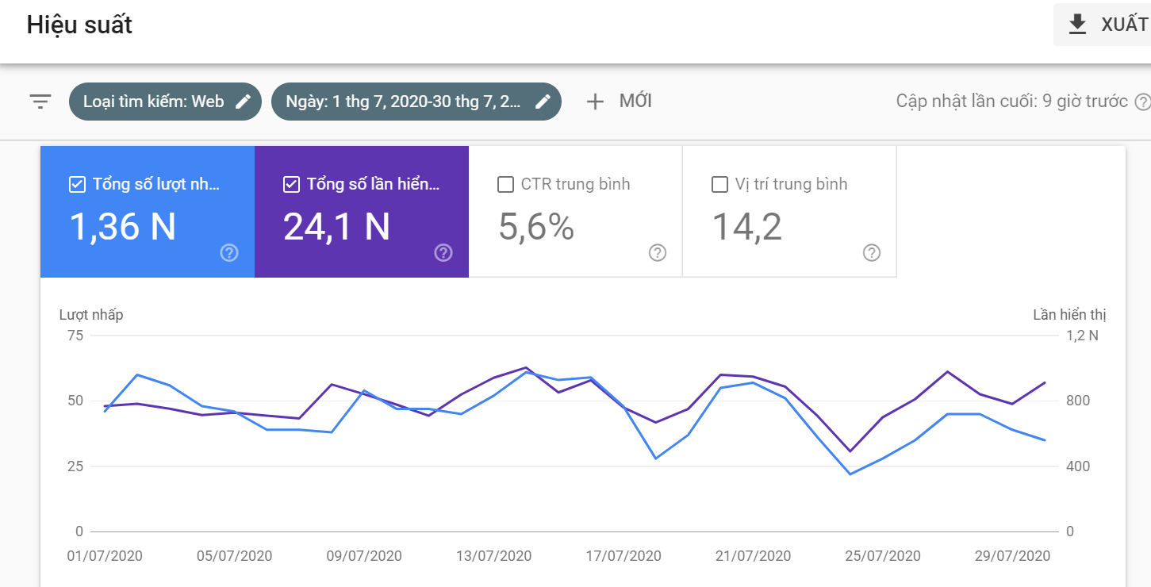Select the 14,2 average position value
Screen dimensions: 1151x587
[747, 228]
